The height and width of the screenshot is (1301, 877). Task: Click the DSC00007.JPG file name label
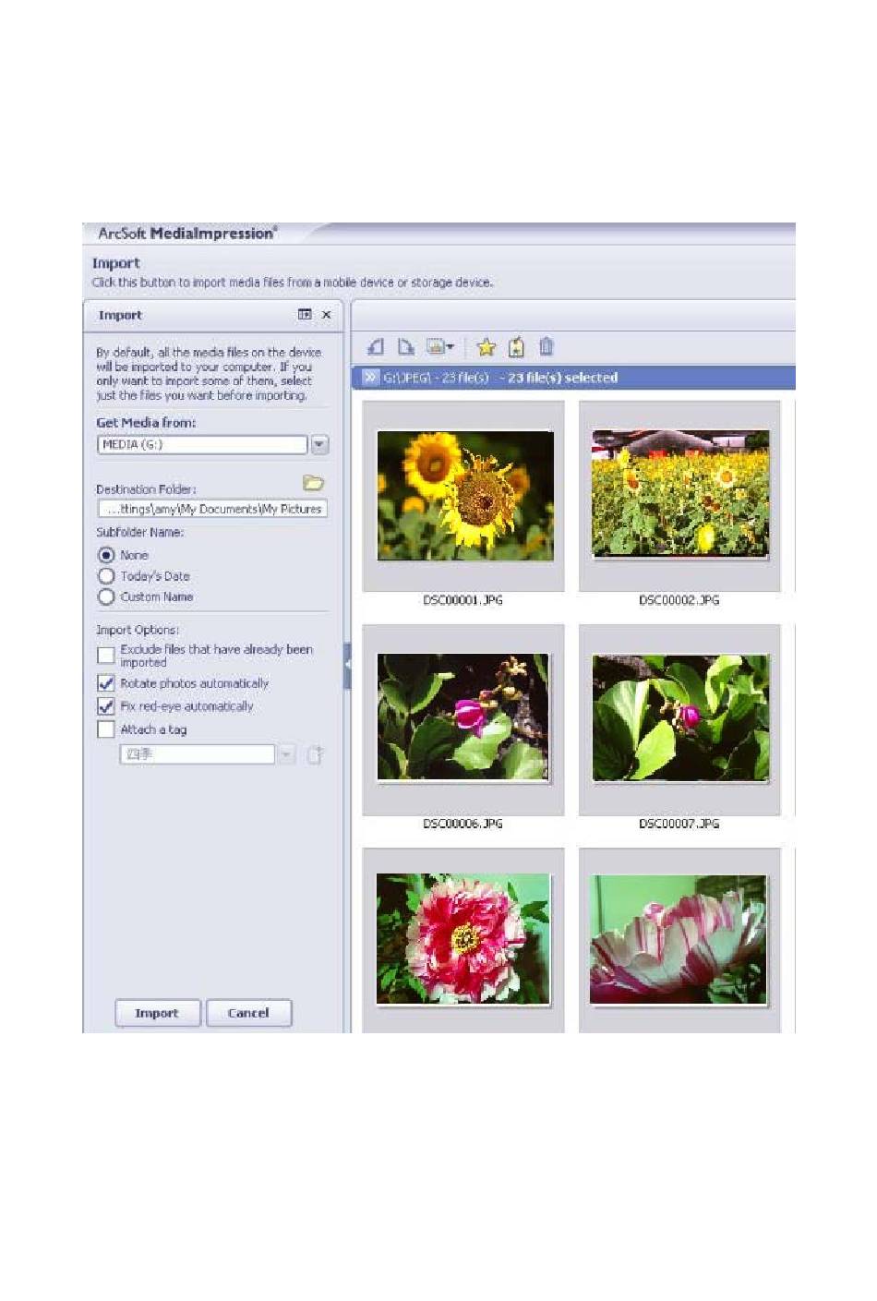(x=679, y=824)
